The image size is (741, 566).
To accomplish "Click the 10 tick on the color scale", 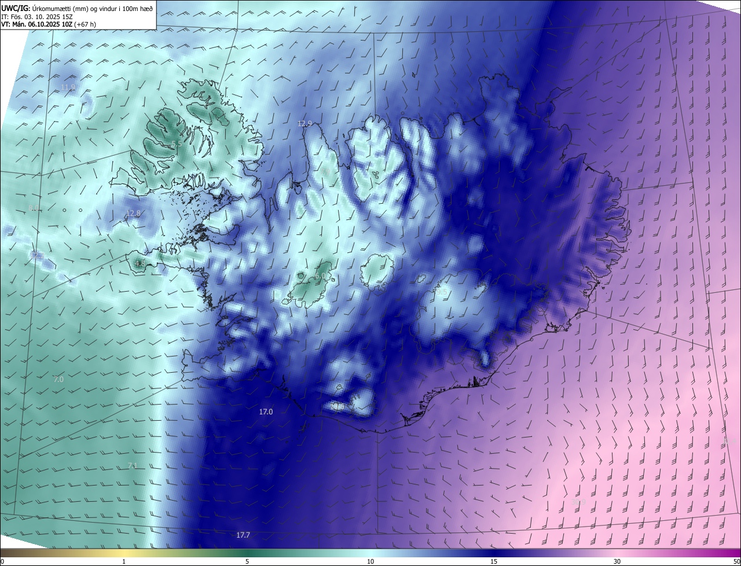I will (x=370, y=562).
